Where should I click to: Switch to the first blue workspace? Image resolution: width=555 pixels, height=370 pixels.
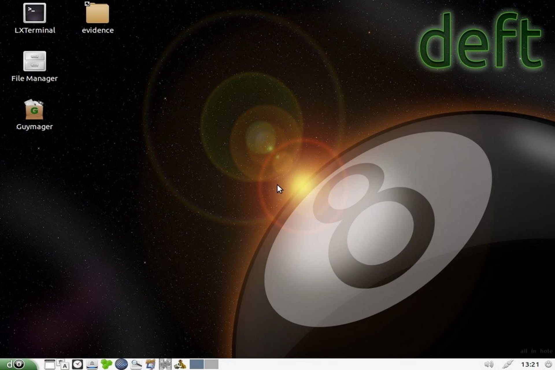pyautogui.click(x=197, y=364)
